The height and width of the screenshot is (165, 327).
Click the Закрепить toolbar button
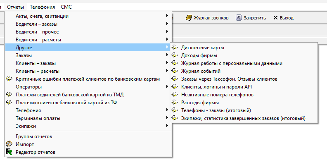251,18
